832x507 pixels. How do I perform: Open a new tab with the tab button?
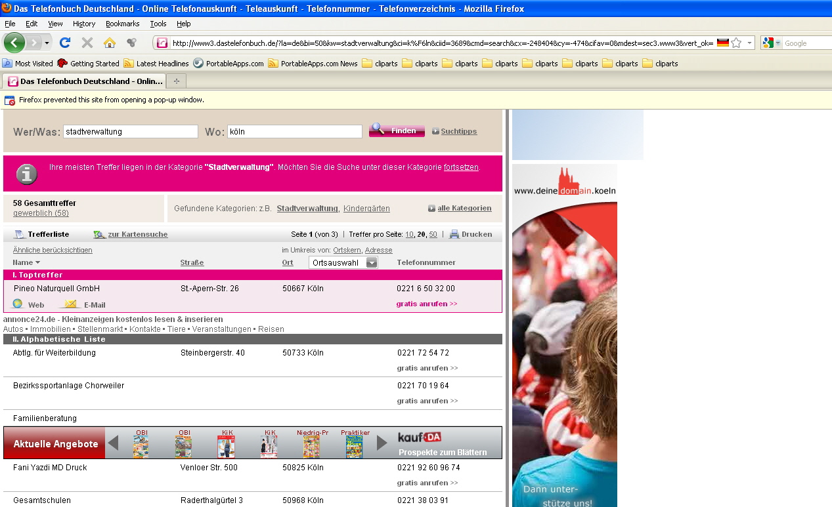tap(176, 81)
